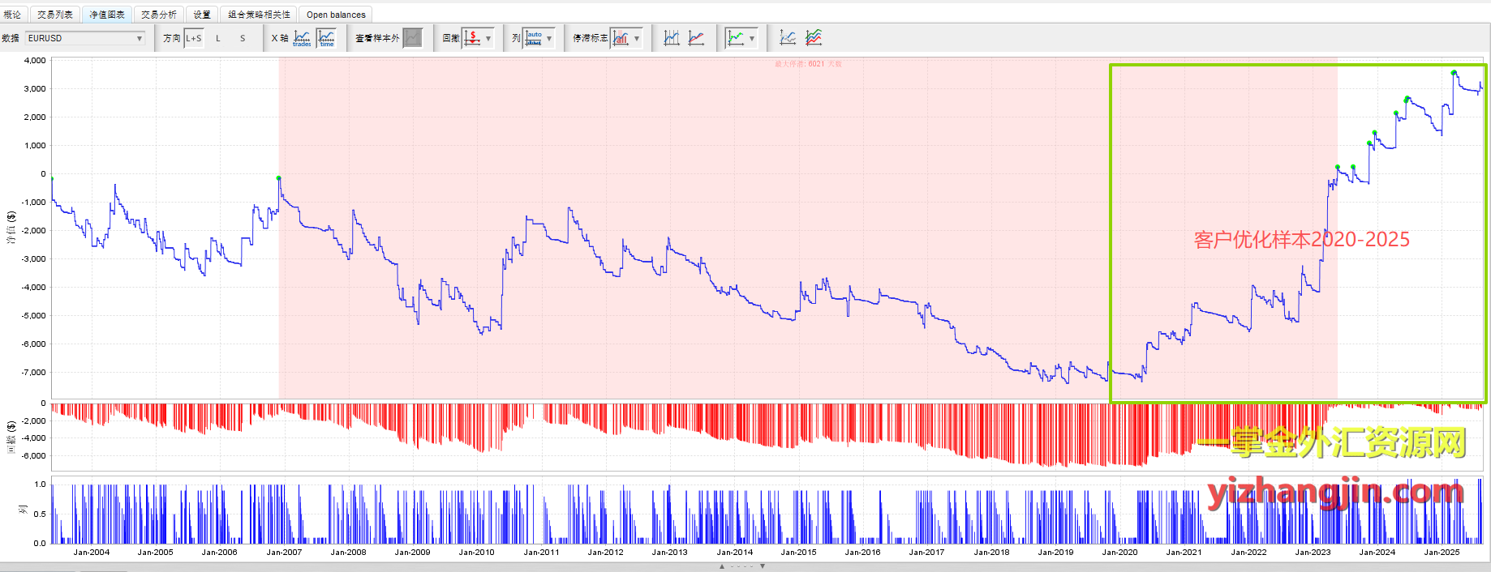Viewport: 1491px width, 572px height.
Task: Go to the 交易分析 tab
Action: point(158,15)
